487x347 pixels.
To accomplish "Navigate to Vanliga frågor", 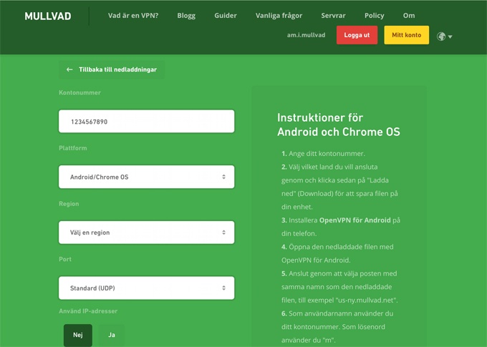I will coord(279,16).
